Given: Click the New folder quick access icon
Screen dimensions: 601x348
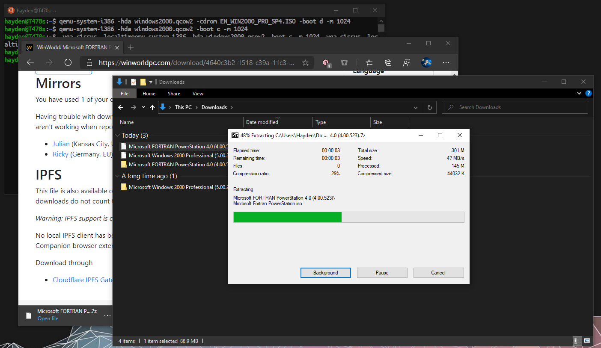Looking at the screenshot, I should coord(143,82).
